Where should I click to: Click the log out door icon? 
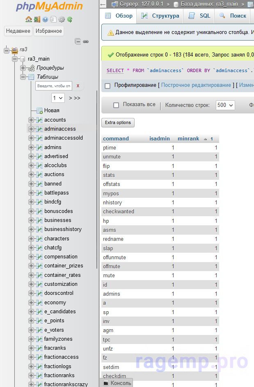(37, 19)
